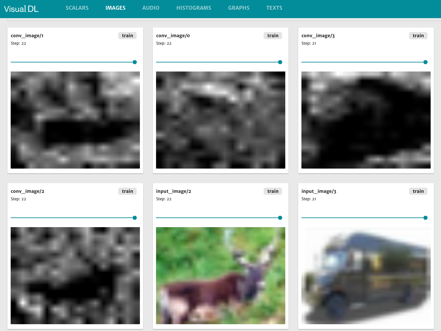The height and width of the screenshot is (331, 441).
Task: Go to the HISTOGRAMS page
Action: [x=194, y=8]
